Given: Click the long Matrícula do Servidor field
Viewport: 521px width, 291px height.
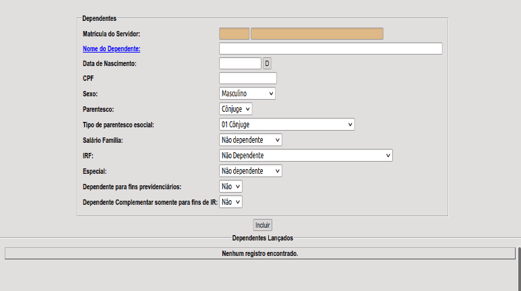Looking at the screenshot, I should click(x=317, y=34).
